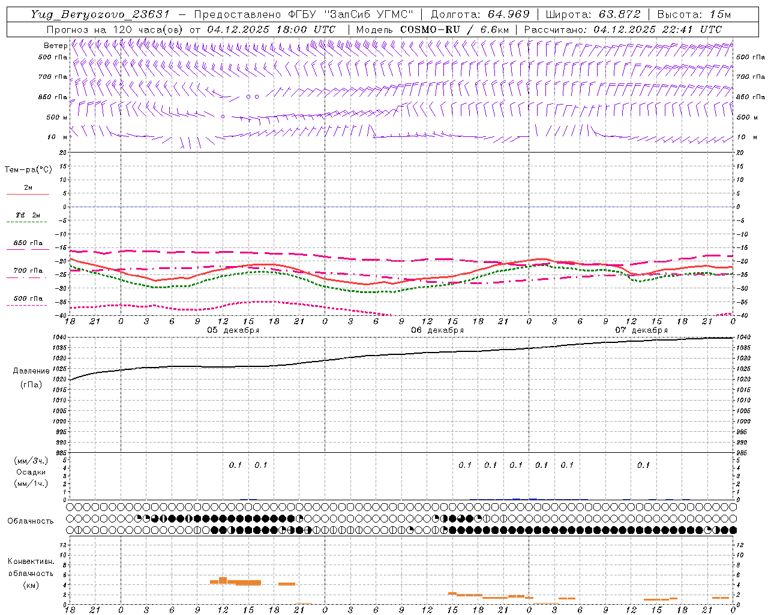The width and height of the screenshot is (768, 615).
Task: Click the Осадки panel label
Action: pyautogui.click(x=31, y=472)
